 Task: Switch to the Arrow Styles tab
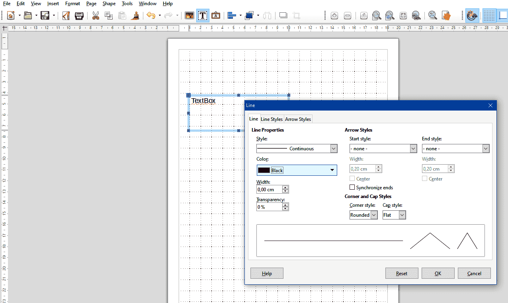pos(298,119)
